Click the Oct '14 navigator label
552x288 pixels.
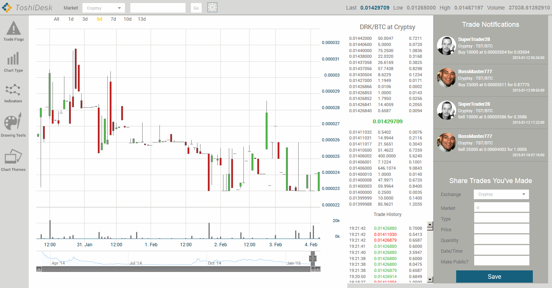click(x=215, y=263)
